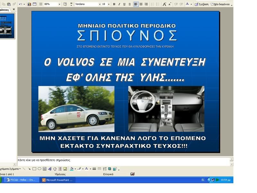
Task: Open the fill color dropdown arrow
Action: [x=75, y=169]
